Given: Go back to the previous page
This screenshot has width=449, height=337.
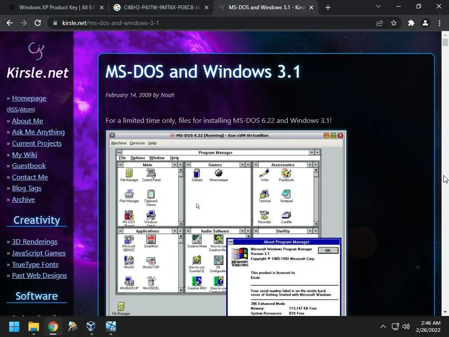Looking at the screenshot, I should click(10, 23).
